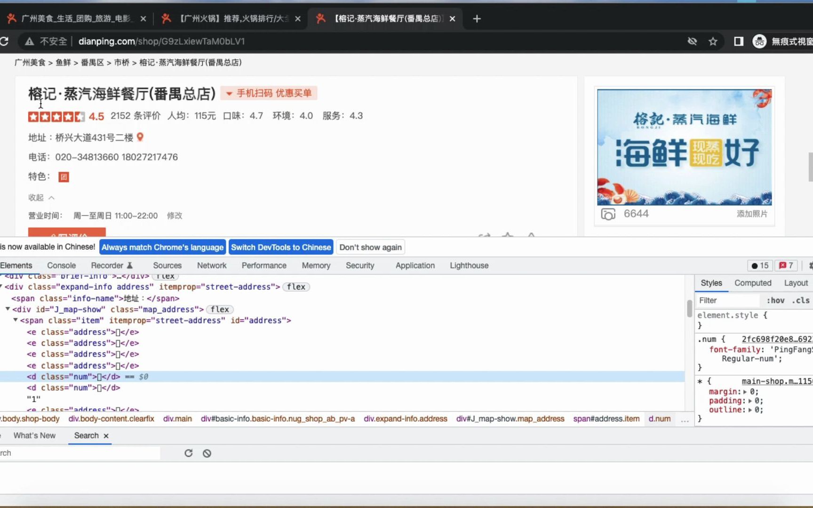Open the Recorder panel tab
The width and height of the screenshot is (813, 508).
(112, 266)
